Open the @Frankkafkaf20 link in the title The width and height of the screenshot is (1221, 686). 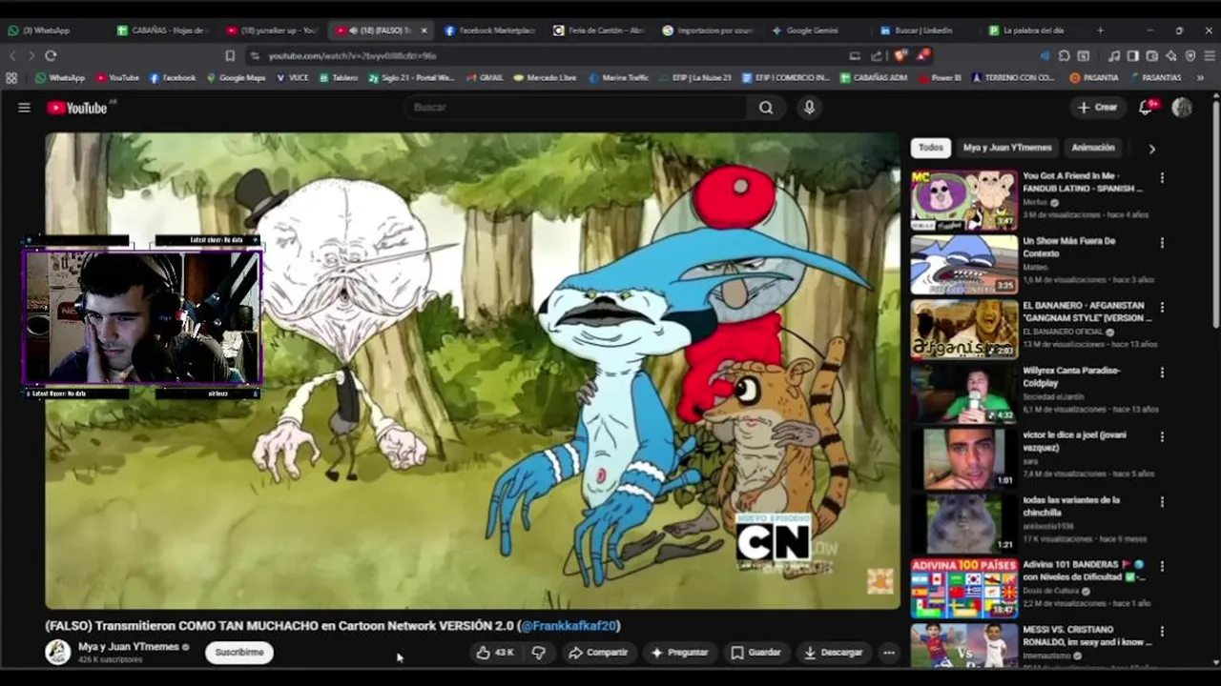pos(570,626)
